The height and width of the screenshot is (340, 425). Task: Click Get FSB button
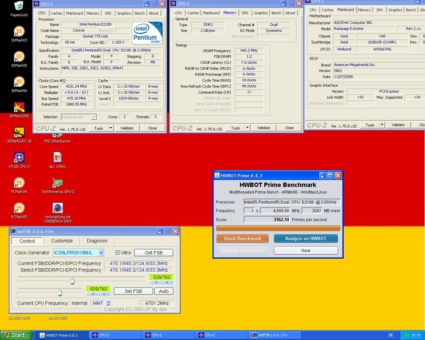coord(154,253)
